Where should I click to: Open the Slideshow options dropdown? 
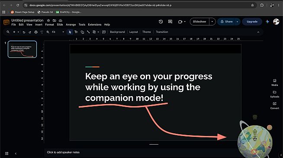(212, 22)
